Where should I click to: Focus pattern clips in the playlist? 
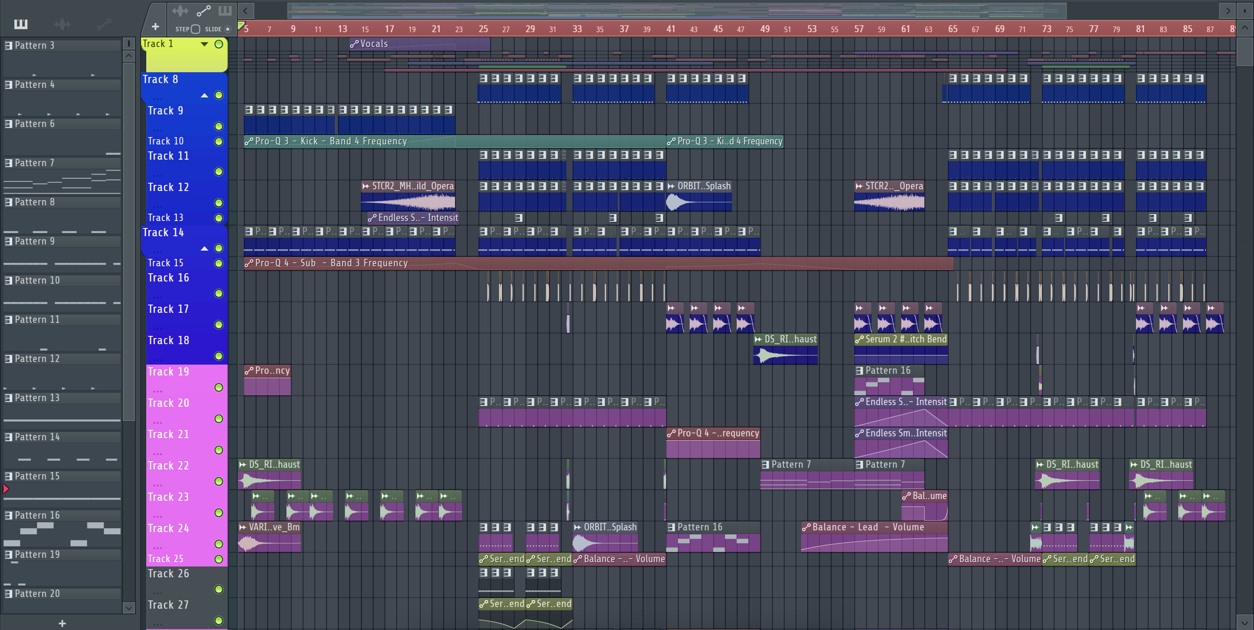(x=225, y=10)
